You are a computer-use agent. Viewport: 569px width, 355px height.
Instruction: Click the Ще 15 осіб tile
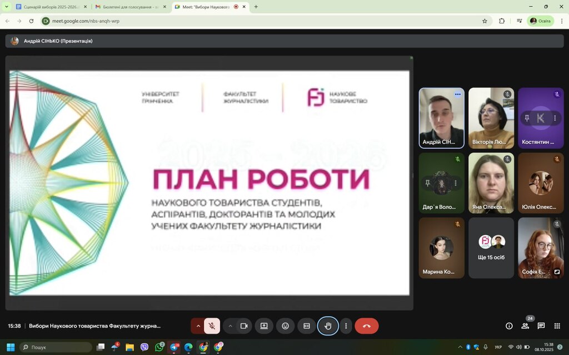pos(491,248)
